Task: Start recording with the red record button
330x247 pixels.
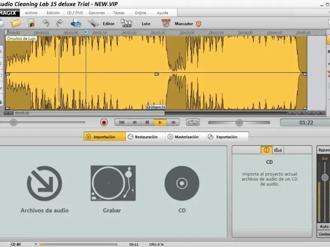Action: (x=104, y=123)
